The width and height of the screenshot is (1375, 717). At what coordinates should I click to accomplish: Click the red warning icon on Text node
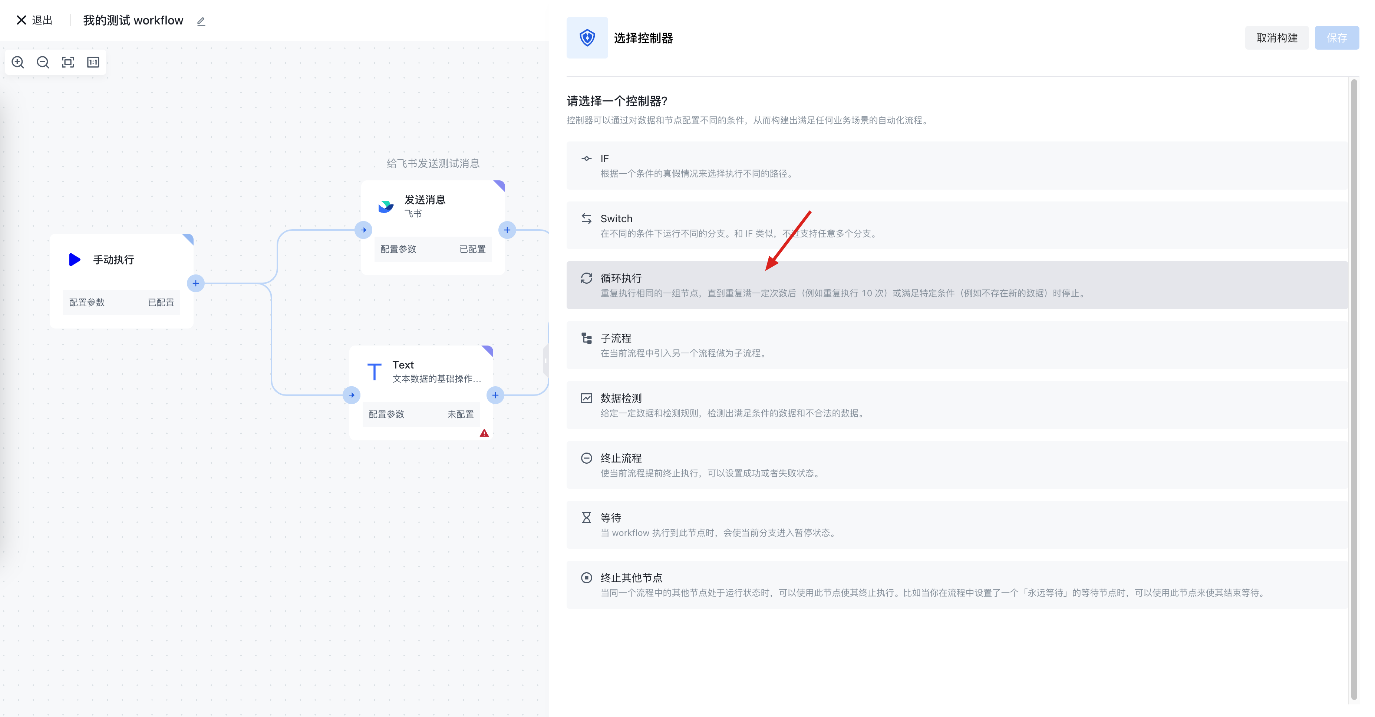[484, 433]
